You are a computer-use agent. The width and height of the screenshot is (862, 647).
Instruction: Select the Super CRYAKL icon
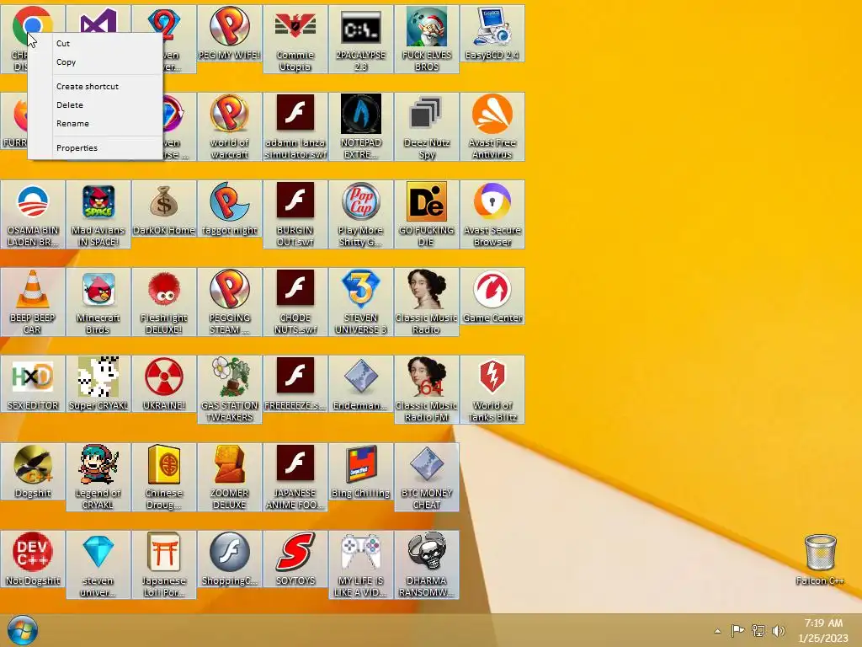(x=98, y=383)
